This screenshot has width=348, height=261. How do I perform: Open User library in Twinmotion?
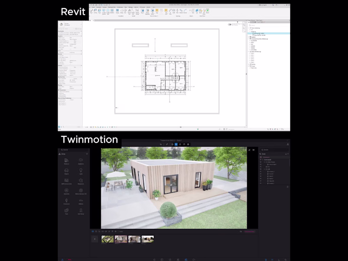(81, 211)
